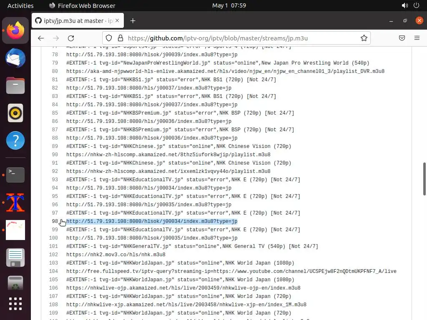The width and height of the screenshot is (427, 320).
Task: Select line number 79
Action: coord(55,63)
